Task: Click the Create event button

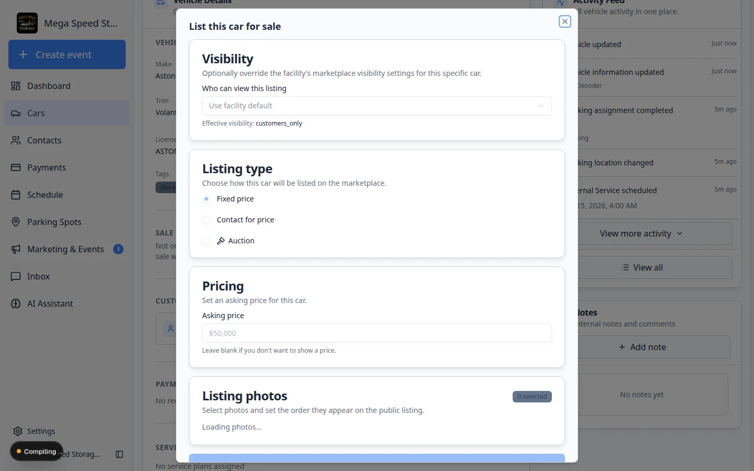Action: click(x=67, y=54)
